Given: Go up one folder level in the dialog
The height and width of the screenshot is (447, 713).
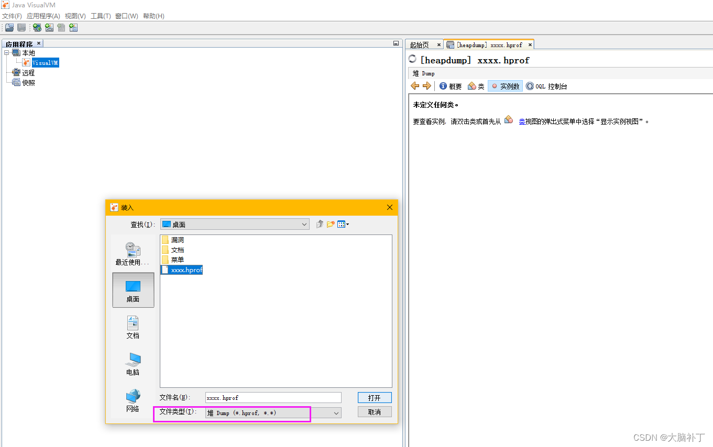Looking at the screenshot, I should point(320,224).
